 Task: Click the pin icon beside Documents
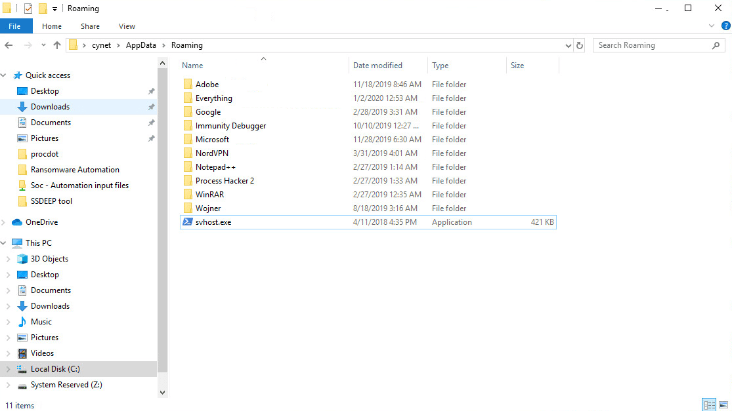[151, 123]
